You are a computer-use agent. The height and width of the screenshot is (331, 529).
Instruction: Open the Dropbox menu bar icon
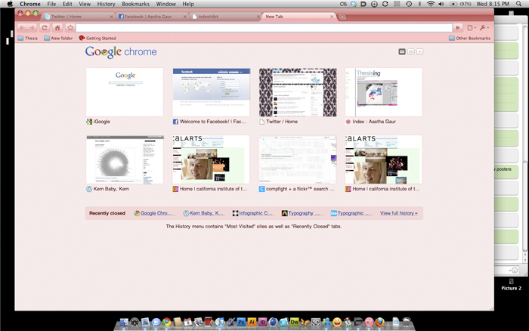pyautogui.click(x=353, y=4)
